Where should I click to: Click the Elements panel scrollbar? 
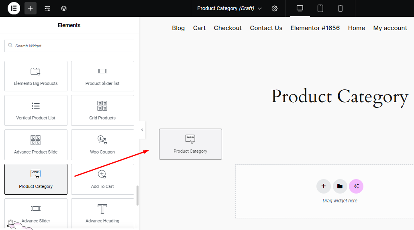click(x=137, y=196)
